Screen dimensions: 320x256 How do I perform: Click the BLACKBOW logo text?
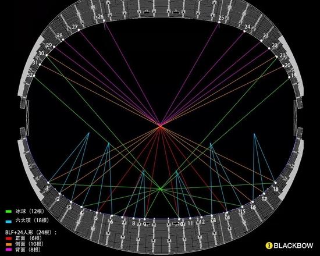[293, 246]
